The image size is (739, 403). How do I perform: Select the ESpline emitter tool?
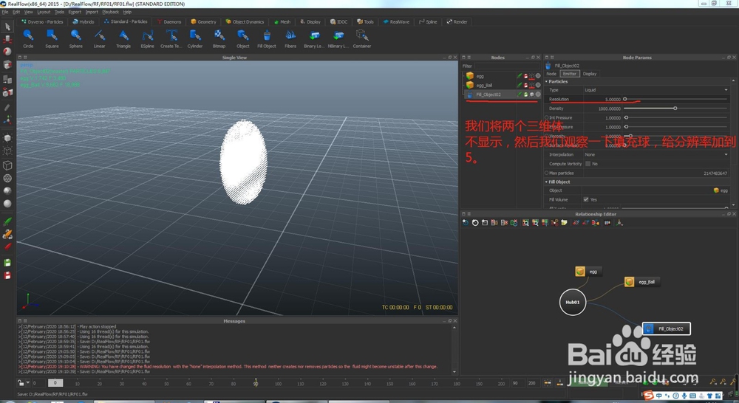click(148, 38)
